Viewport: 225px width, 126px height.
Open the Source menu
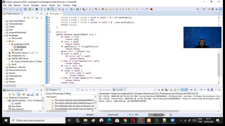(26, 5)
